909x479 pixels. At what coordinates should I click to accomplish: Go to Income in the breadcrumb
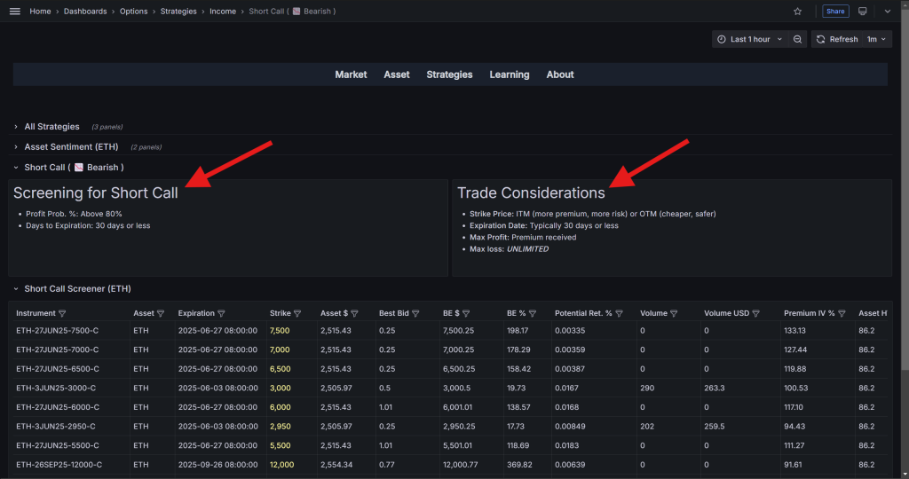click(x=223, y=12)
